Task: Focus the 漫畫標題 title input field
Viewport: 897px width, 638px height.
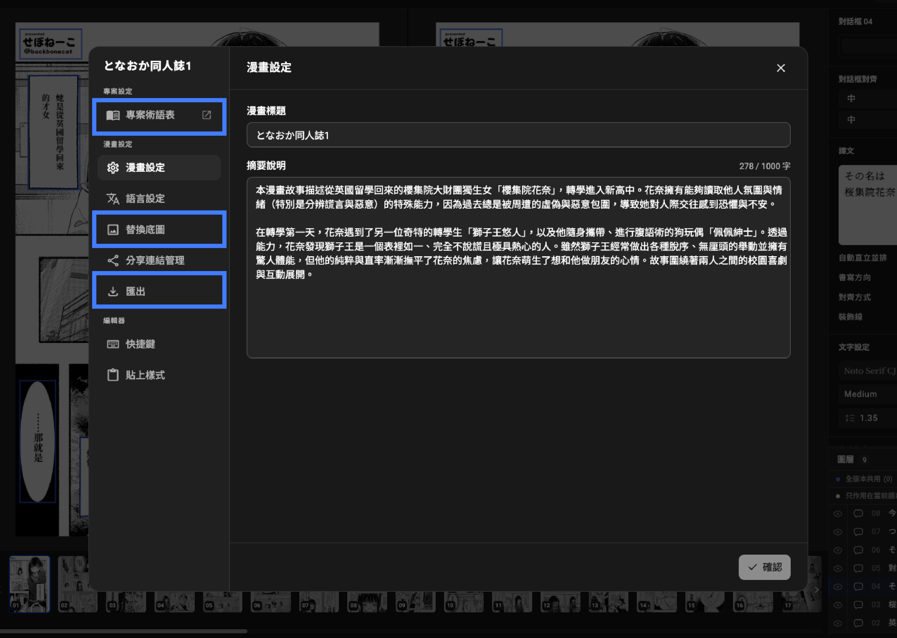Action: pyautogui.click(x=518, y=135)
